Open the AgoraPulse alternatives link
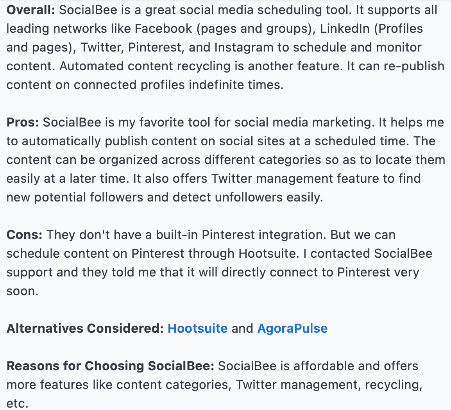Screen dimensions: 451x410 292,328
